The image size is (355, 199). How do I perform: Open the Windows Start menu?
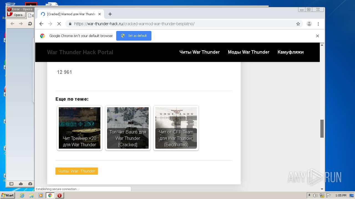click(7, 195)
